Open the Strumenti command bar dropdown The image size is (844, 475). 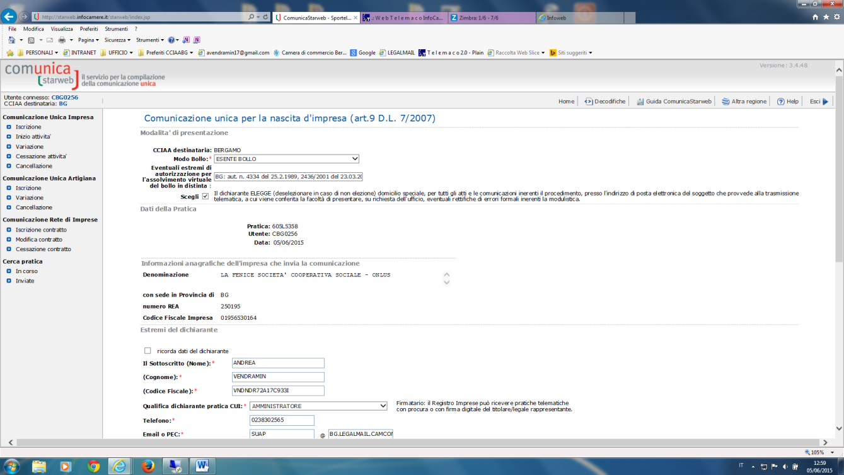click(x=150, y=40)
